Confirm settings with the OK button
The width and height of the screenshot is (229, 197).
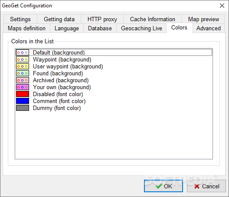tap(164, 186)
